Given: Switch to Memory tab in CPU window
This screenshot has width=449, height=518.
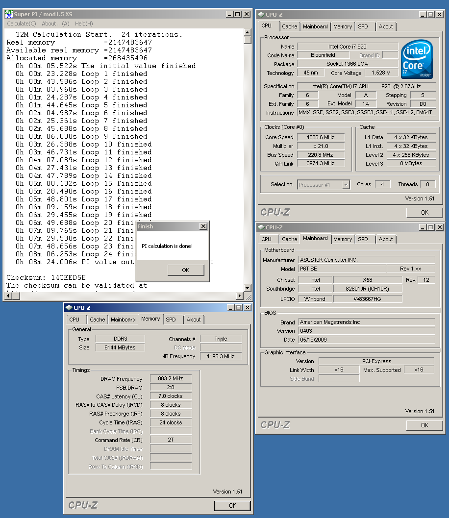Looking at the screenshot, I should 343,27.
